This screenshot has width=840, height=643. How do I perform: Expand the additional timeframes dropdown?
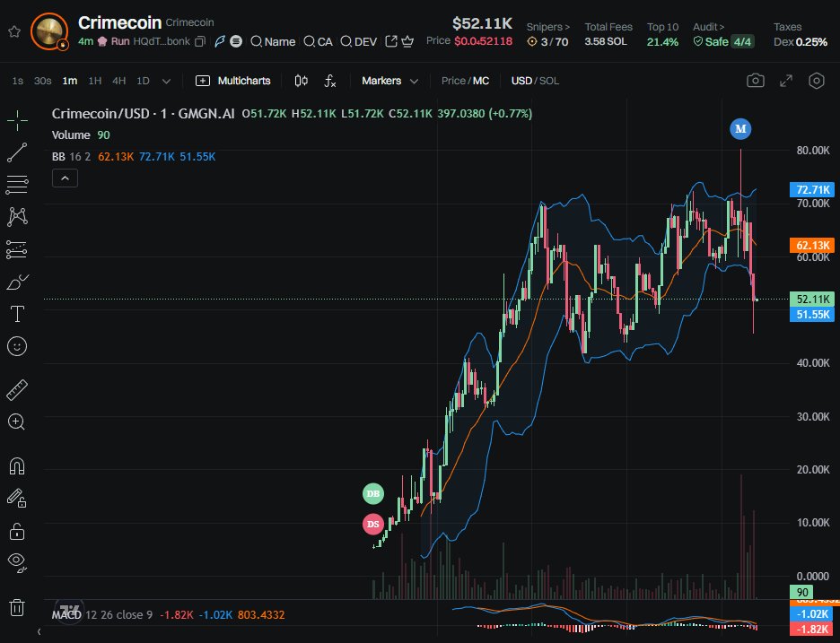coord(166,81)
